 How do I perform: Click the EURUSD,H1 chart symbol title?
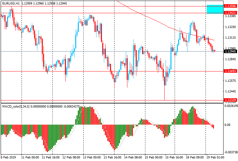(11, 3)
